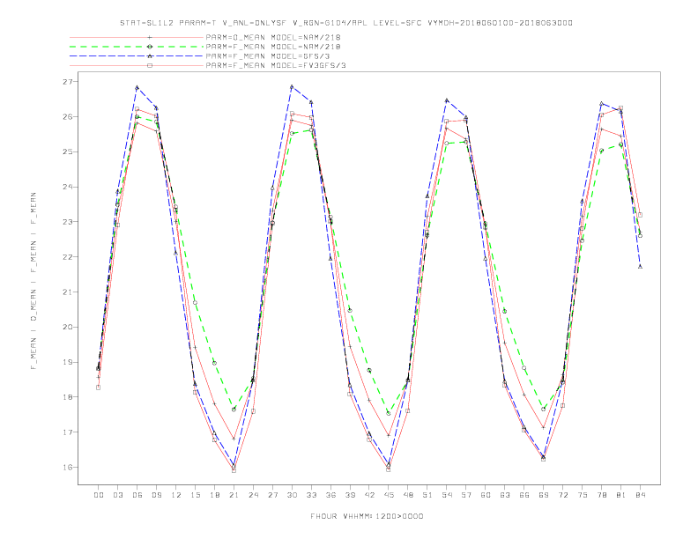Click y-axis tick label 26
The width and height of the screenshot is (698, 539).
tap(68, 117)
